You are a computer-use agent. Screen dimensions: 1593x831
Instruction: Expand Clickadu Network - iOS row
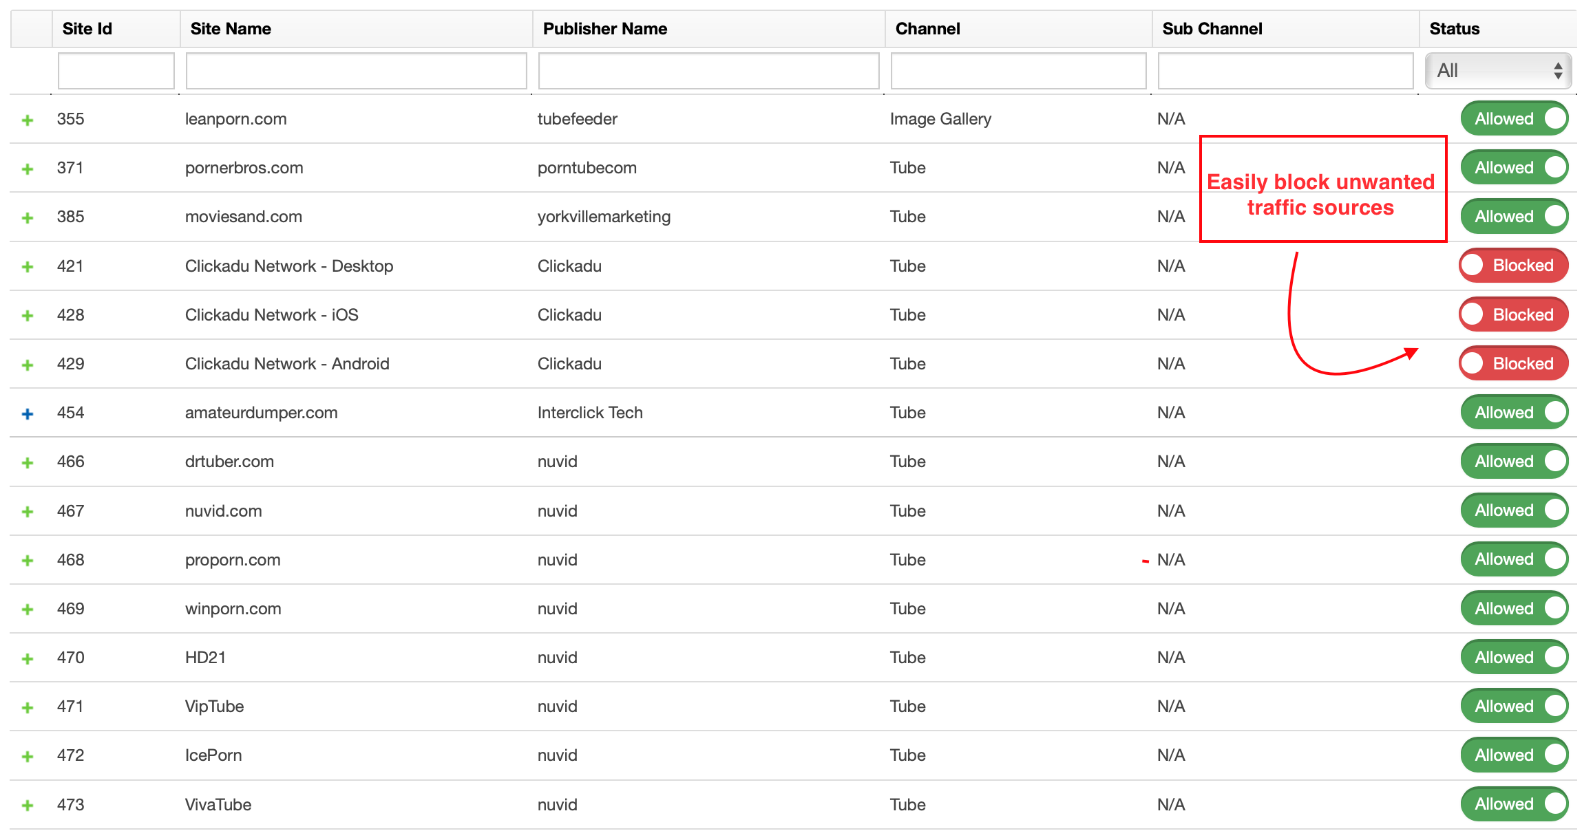28,316
